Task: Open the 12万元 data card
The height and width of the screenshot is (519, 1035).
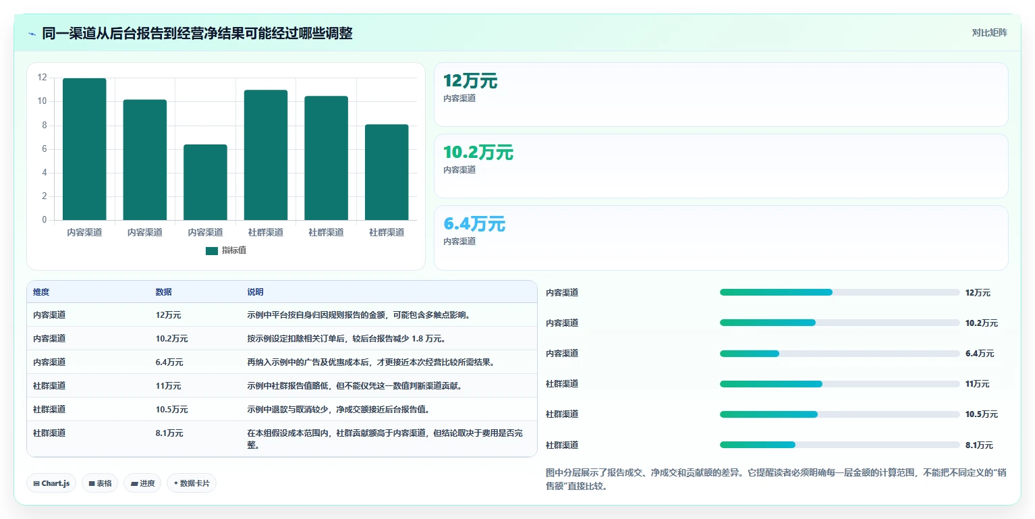Action: point(721,94)
